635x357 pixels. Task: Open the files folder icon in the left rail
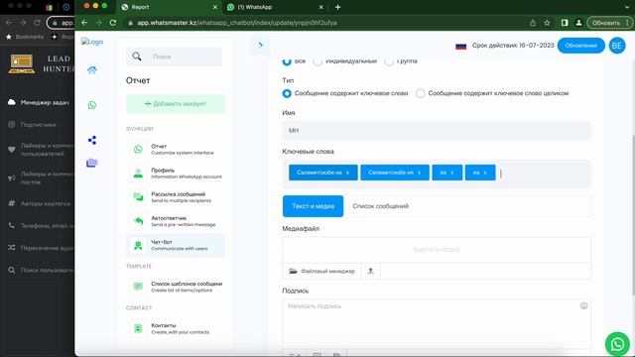point(92,163)
